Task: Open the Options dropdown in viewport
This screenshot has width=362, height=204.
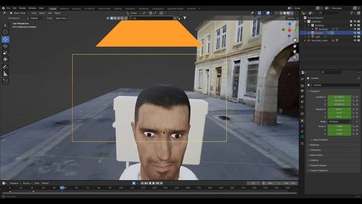Action: click(292, 18)
